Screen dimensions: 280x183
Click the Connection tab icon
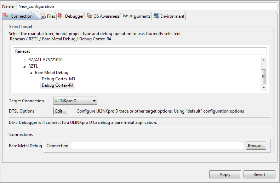click(6, 16)
